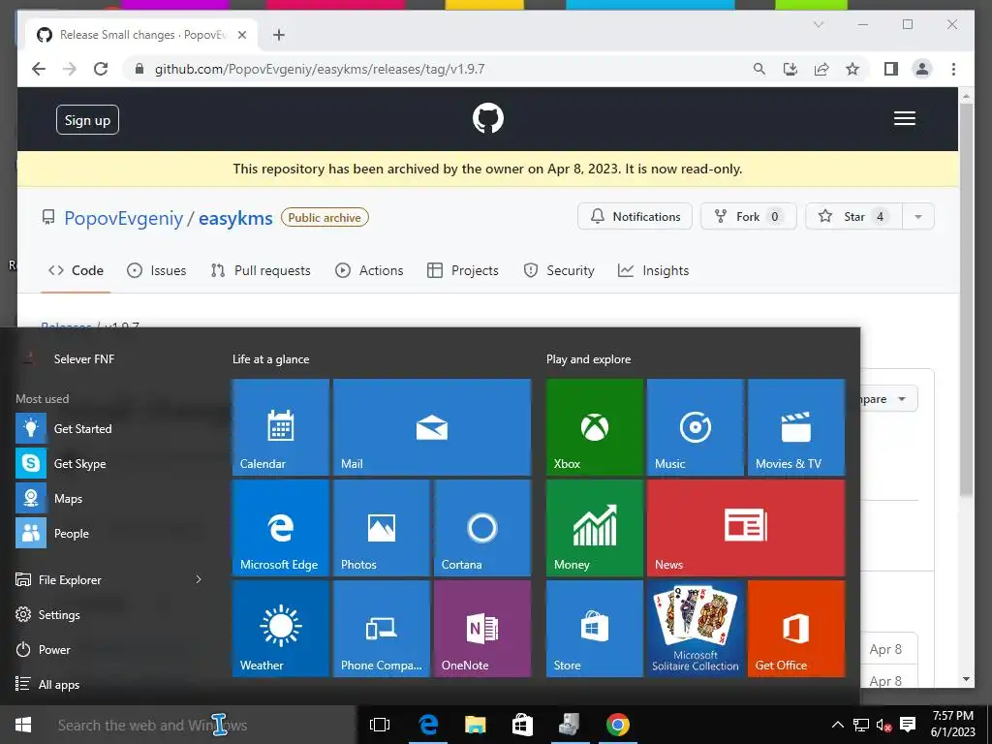Open the Cortana tile

pos(482,528)
